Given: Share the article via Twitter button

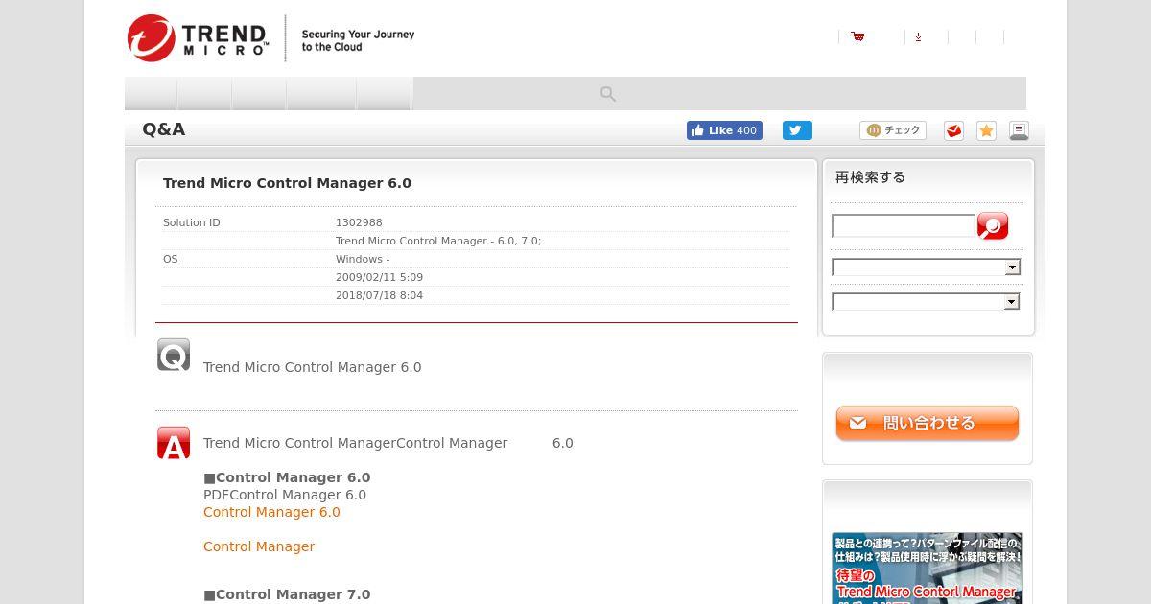Looking at the screenshot, I should (797, 130).
